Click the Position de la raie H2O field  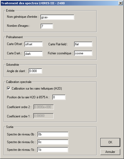point(59,97)
